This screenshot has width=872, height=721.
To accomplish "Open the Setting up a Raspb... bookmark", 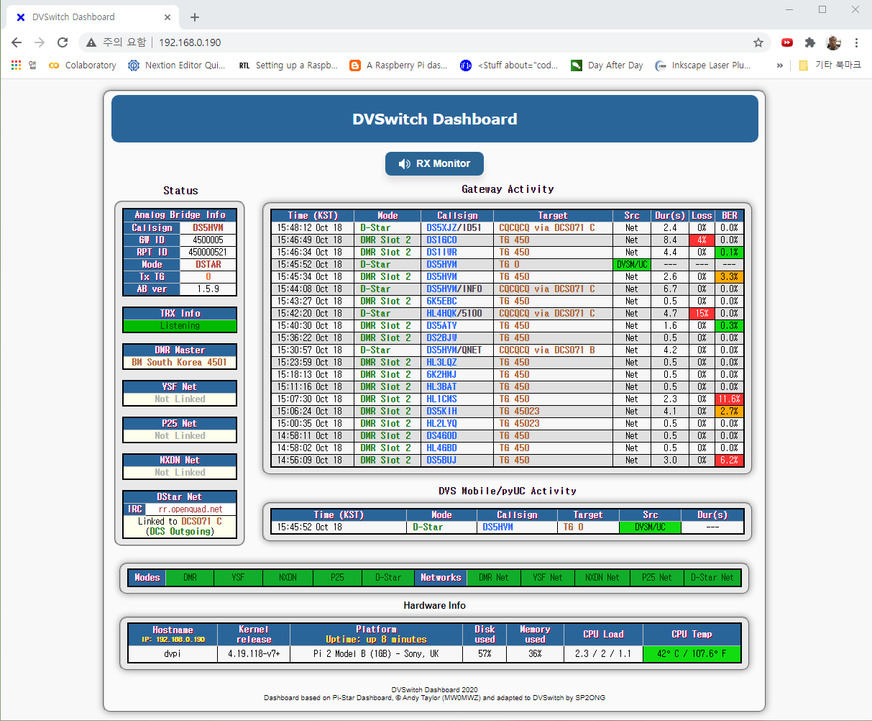I will [x=288, y=65].
